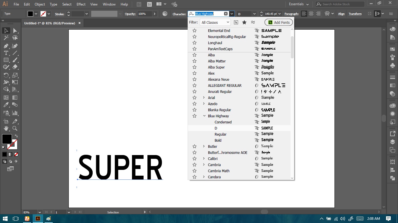Viewport: 398px width, 223px height.
Task: Open the Effect menu
Action: coord(81,4)
